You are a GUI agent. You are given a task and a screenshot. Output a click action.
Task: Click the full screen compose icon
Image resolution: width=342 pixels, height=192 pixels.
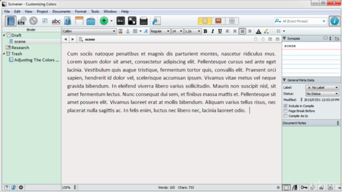(132, 21)
